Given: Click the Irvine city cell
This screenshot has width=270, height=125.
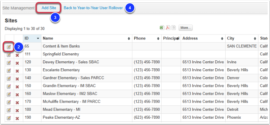Looking at the screenshot, I should tap(242, 62).
